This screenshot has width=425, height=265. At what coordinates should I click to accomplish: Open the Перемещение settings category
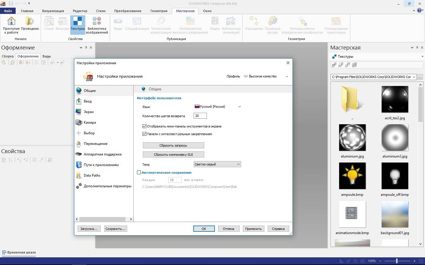coord(104,144)
